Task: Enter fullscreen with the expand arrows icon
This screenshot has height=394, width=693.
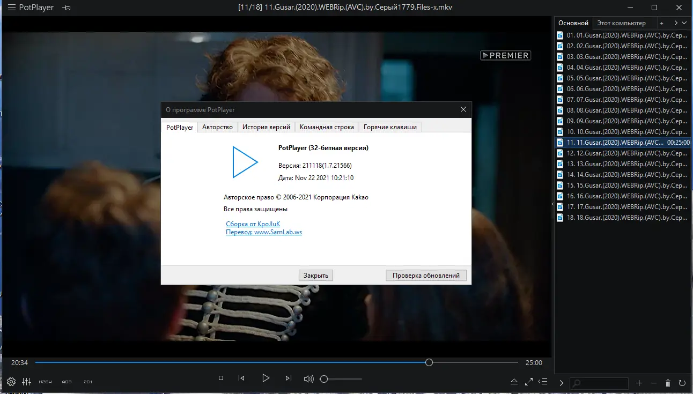Action: [529, 382]
